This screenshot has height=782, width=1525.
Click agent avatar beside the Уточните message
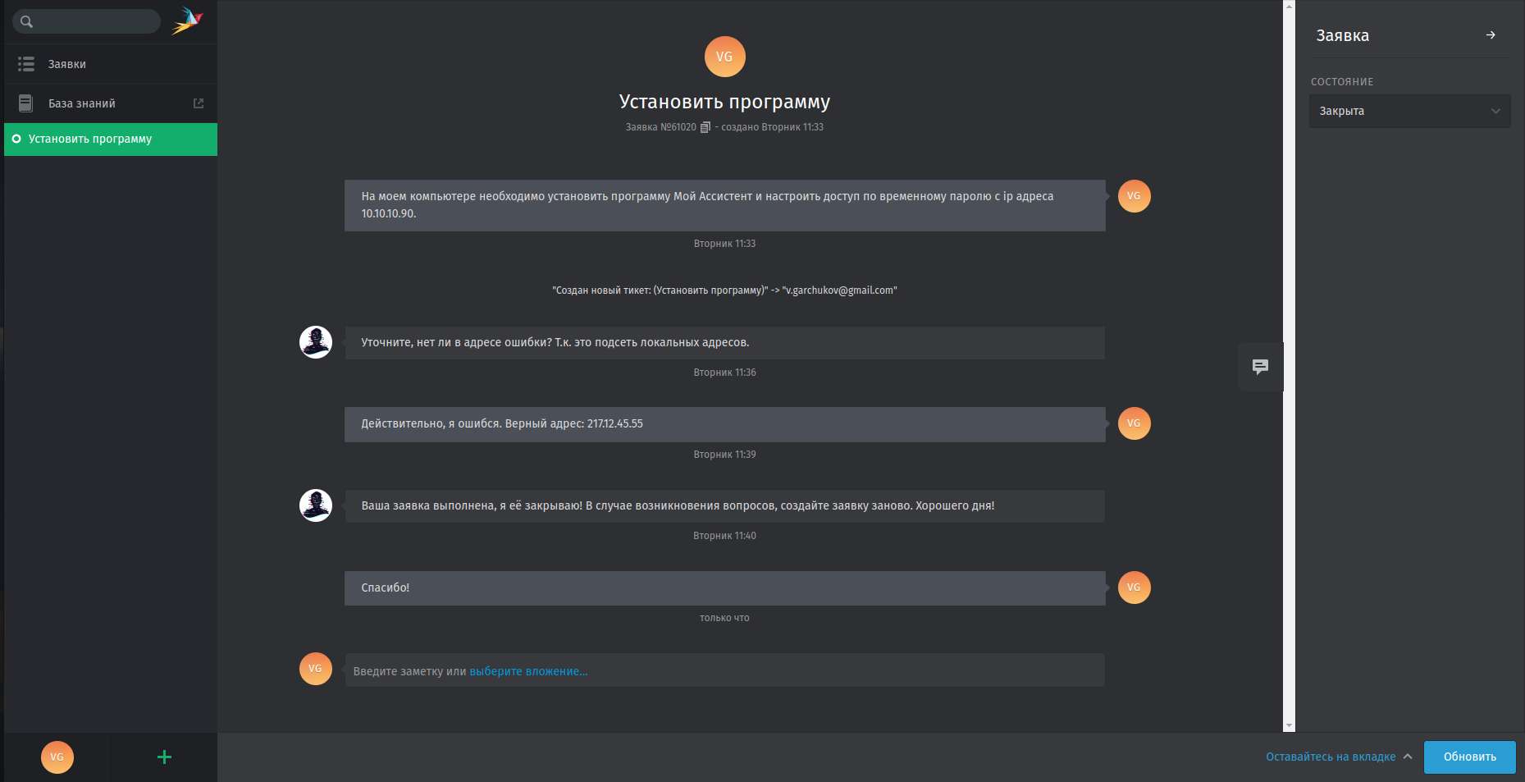(316, 342)
